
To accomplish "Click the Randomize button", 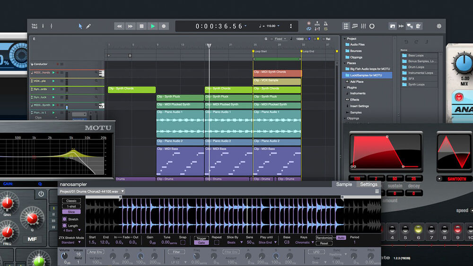I will point(324,238).
